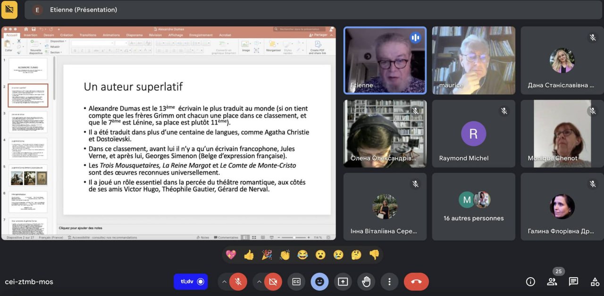Open the more options three-dot menu

389,282
